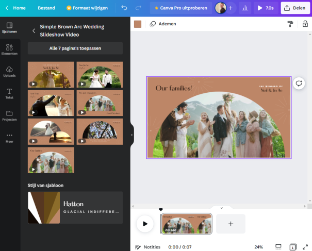The height and width of the screenshot is (251, 312).
Task: Click Canva Pro uitproberen button
Action: tap(181, 8)
